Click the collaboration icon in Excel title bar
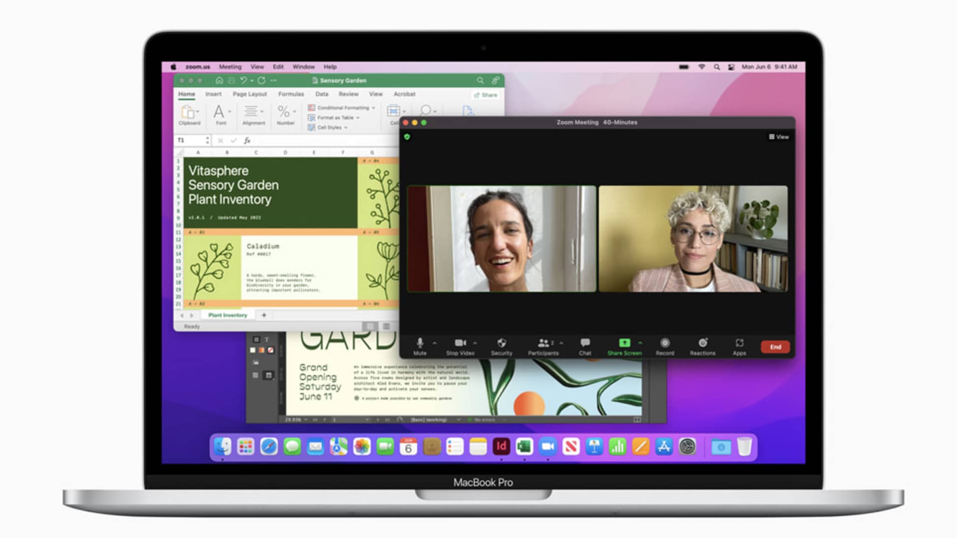 pyautogui.click(x=495, y=80)
